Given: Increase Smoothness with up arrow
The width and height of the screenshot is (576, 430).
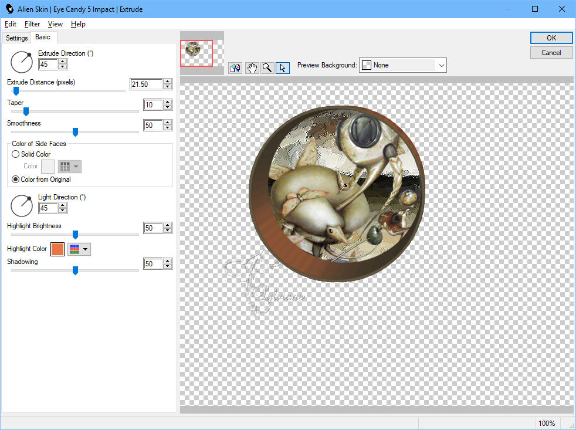Looking at the screenshot, I should click(x=168, y=123).
